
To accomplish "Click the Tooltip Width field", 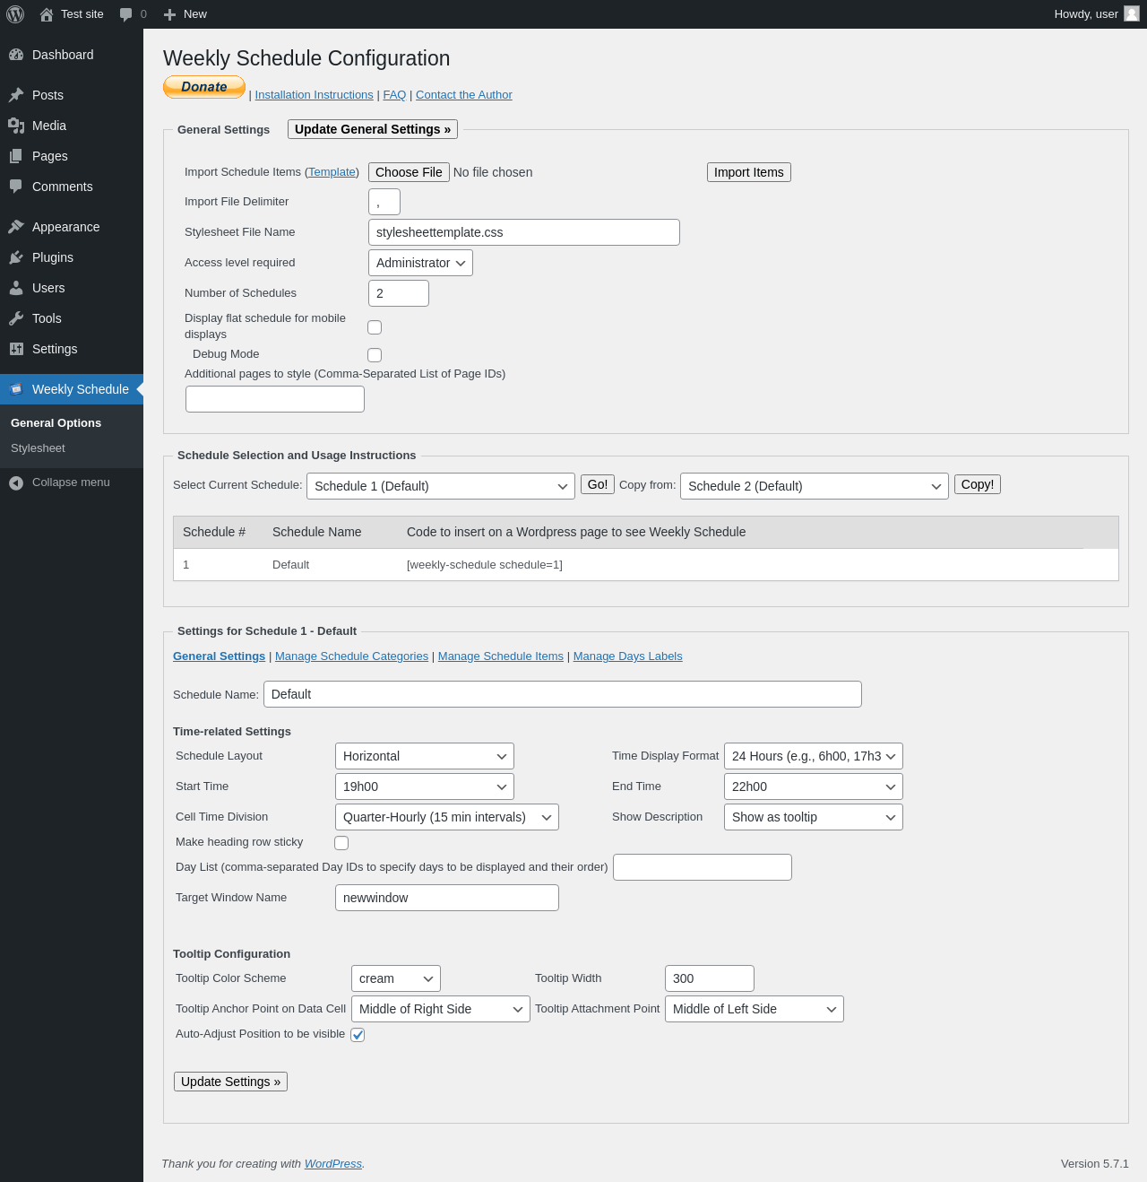I will pos(710,978).
